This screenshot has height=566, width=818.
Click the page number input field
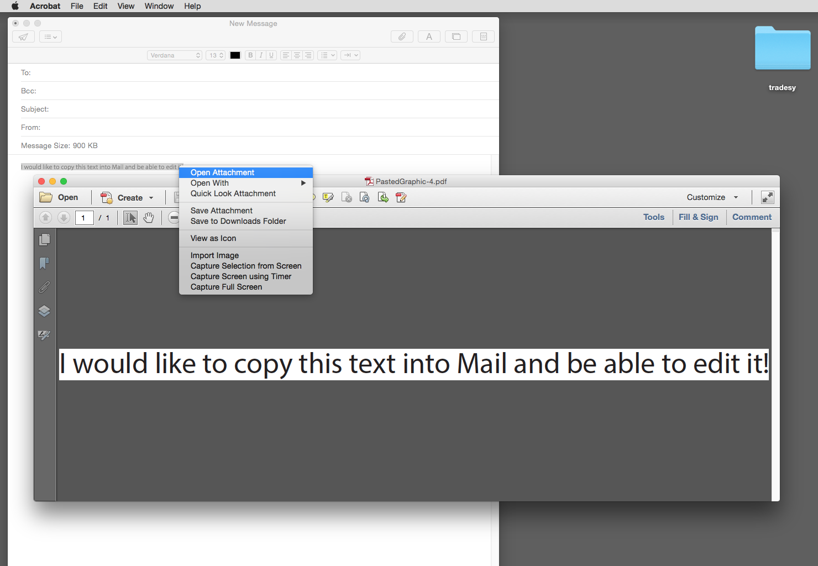[84, 218]
